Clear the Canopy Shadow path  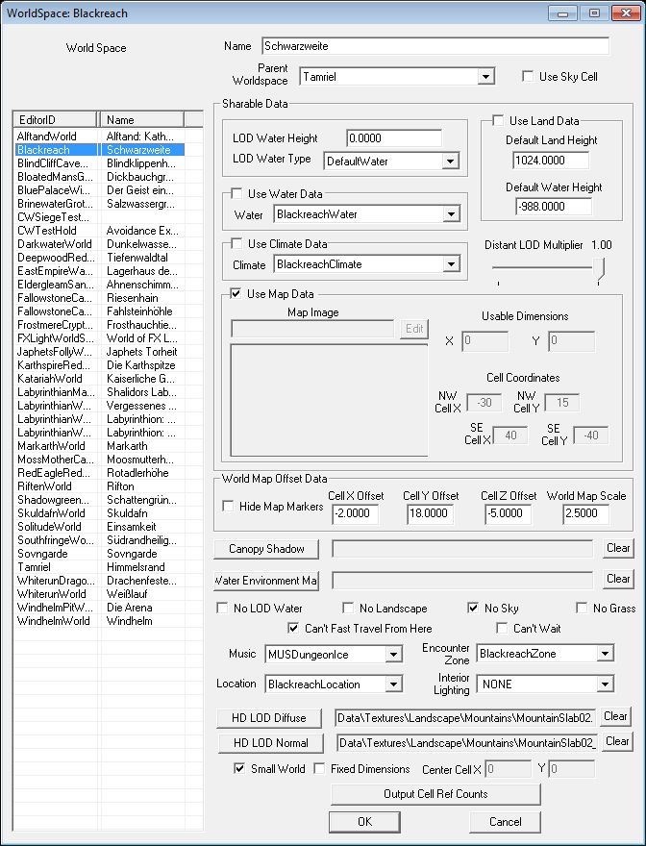[x=617, y=548]
